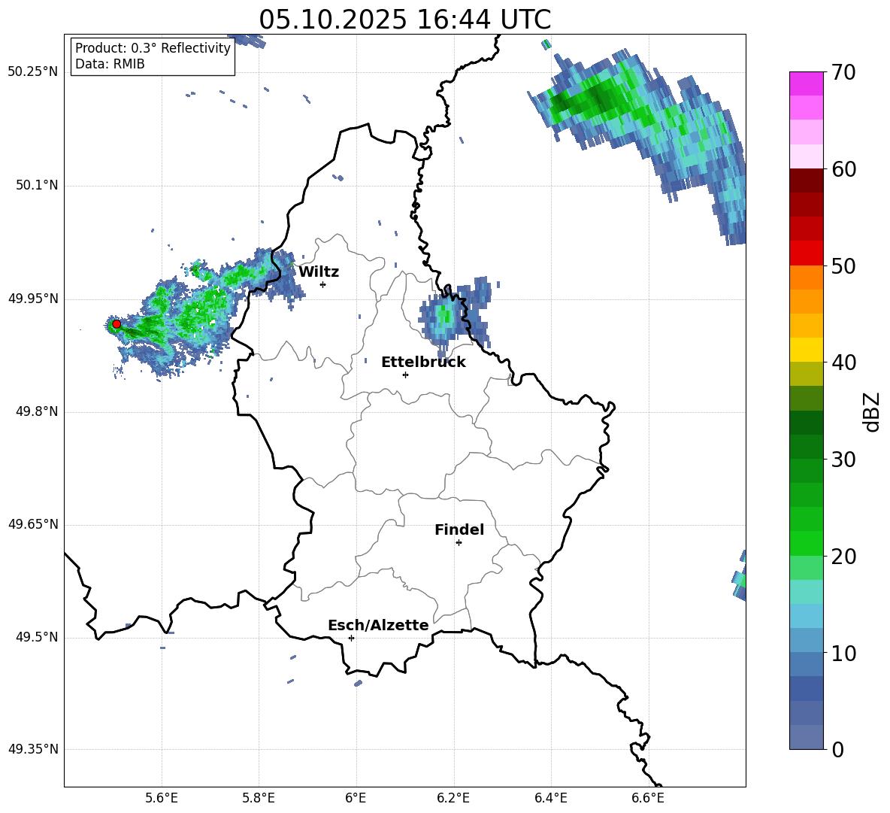Click the 50.1°N latitude tick label
Screen dimensions: 890x813
pos(36,186)
